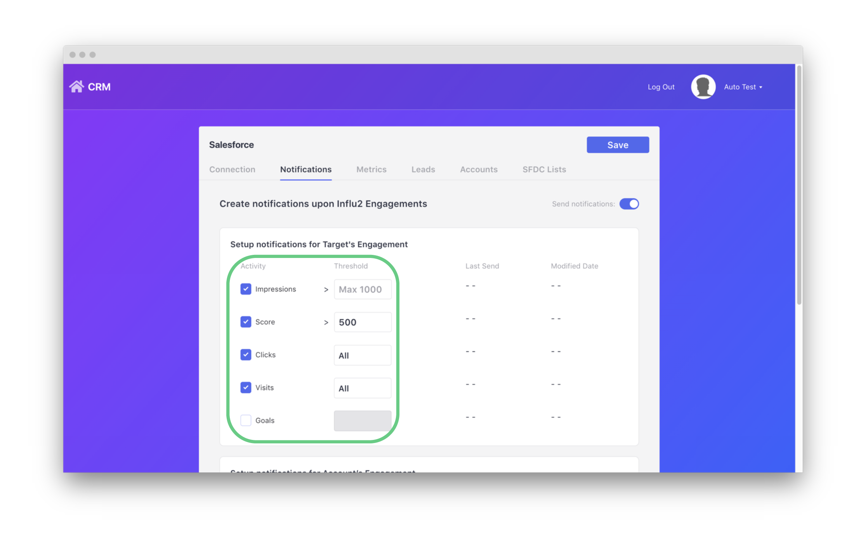
Task: Toggle the Send notifications switch
Action: point(629,204)
